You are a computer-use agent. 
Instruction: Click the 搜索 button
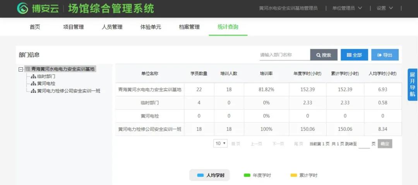coord(324,55)
